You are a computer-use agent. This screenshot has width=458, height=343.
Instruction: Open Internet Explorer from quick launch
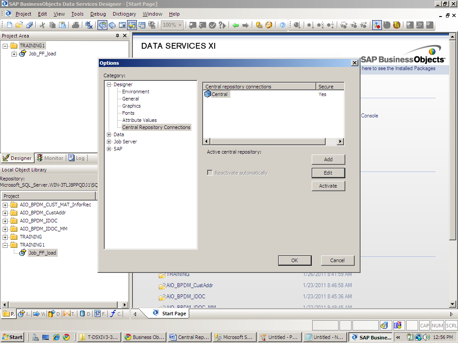[56, 337]
